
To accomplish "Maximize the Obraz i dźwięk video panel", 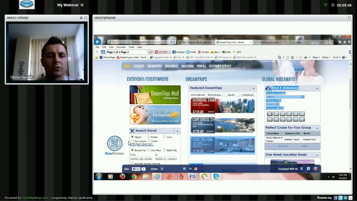I will point(86,18).
